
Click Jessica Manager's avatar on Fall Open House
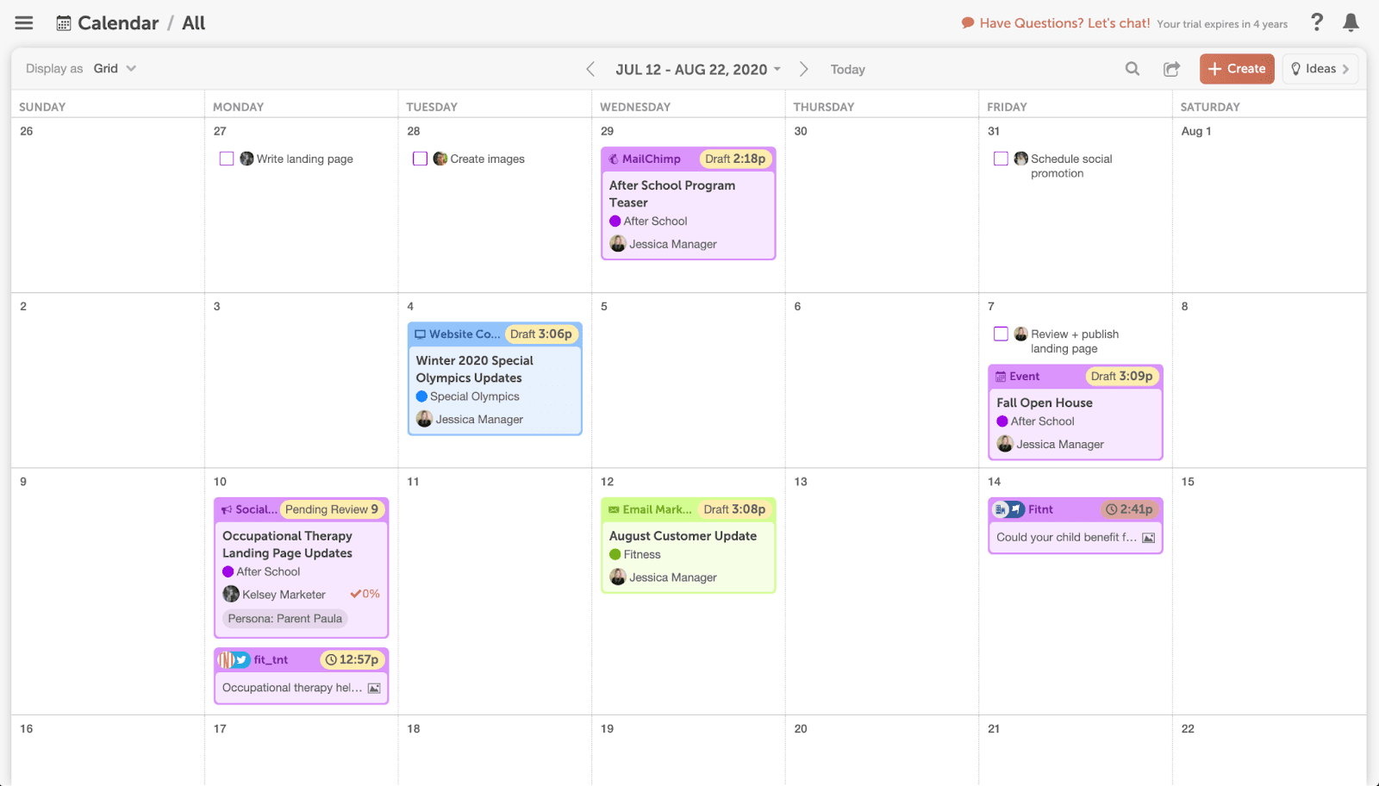1004,444
